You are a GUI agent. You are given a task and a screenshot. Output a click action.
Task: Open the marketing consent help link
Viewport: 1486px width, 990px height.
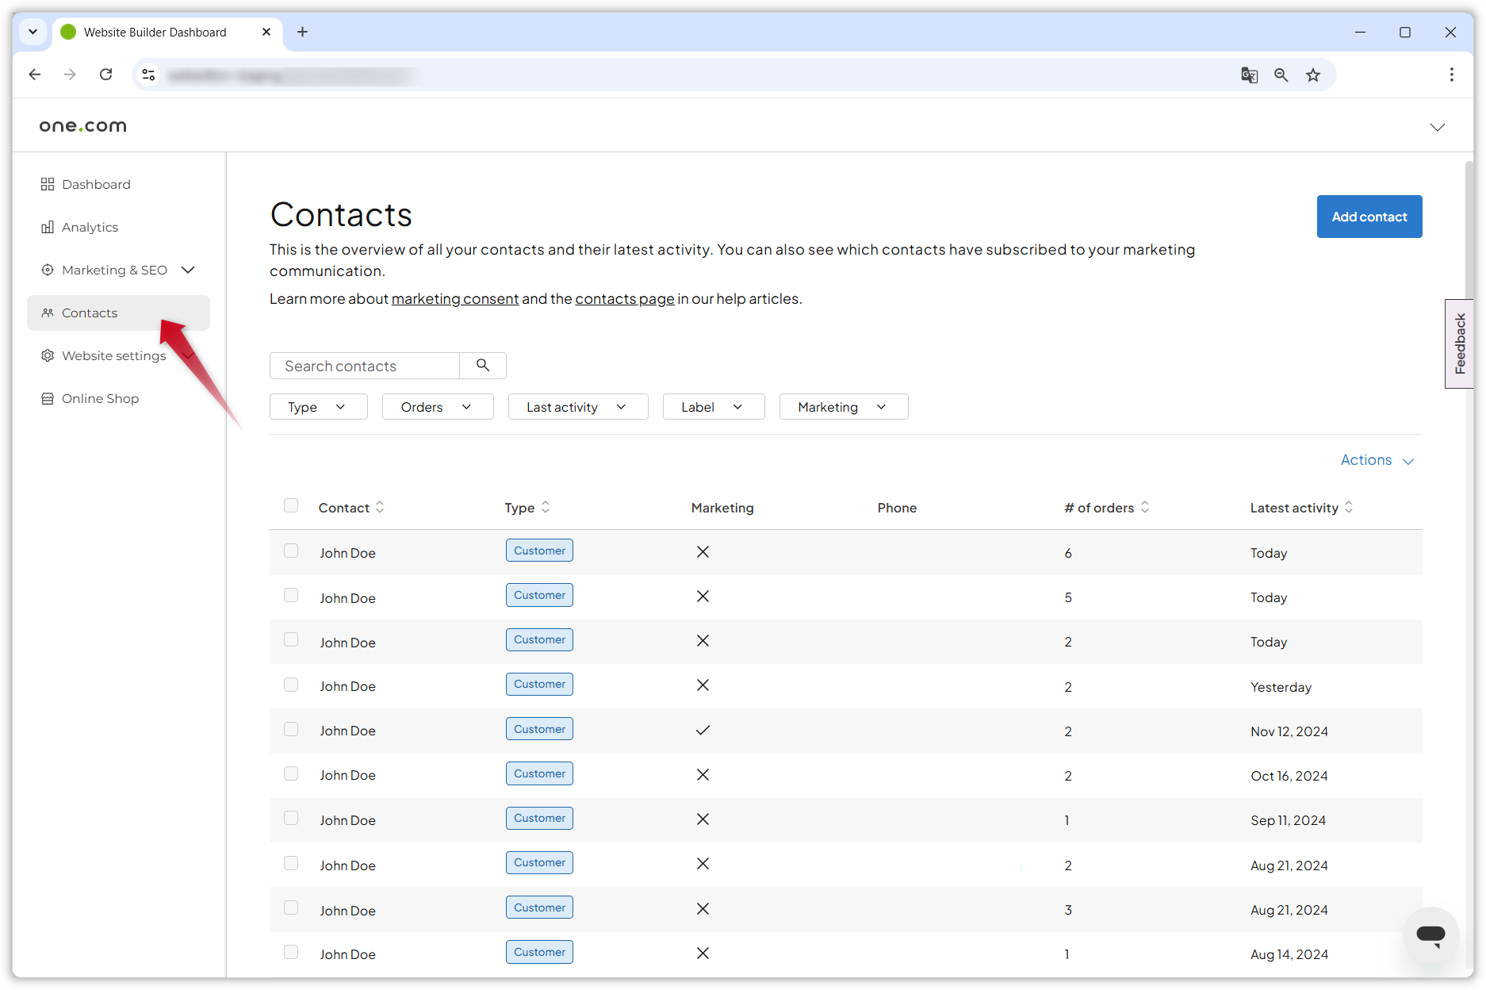[x=454, y=299]
